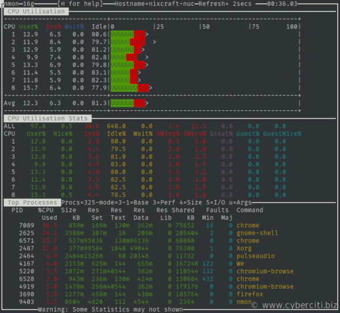
Task: Click the 'Hostname=nixcraft-nuc' header text
Action: pyautogui.click(x=154, y=3)
